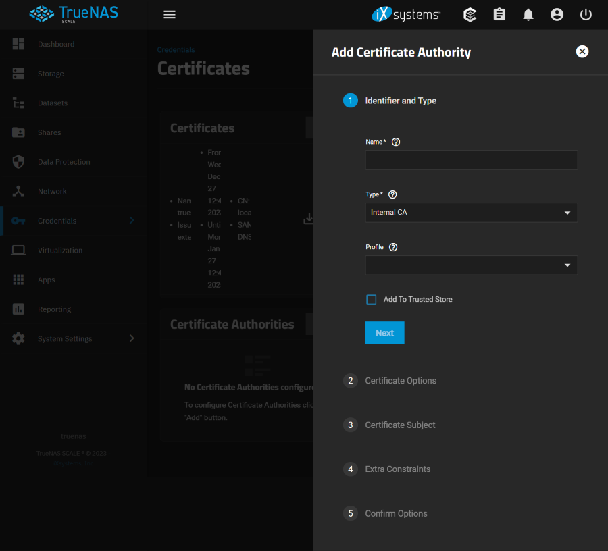Image resolution: width=608 pixels, height=551 pixels.
Task: Enable Add To Trusted Store checkbox
Action: pyautogui.click(x=372, y=299)
